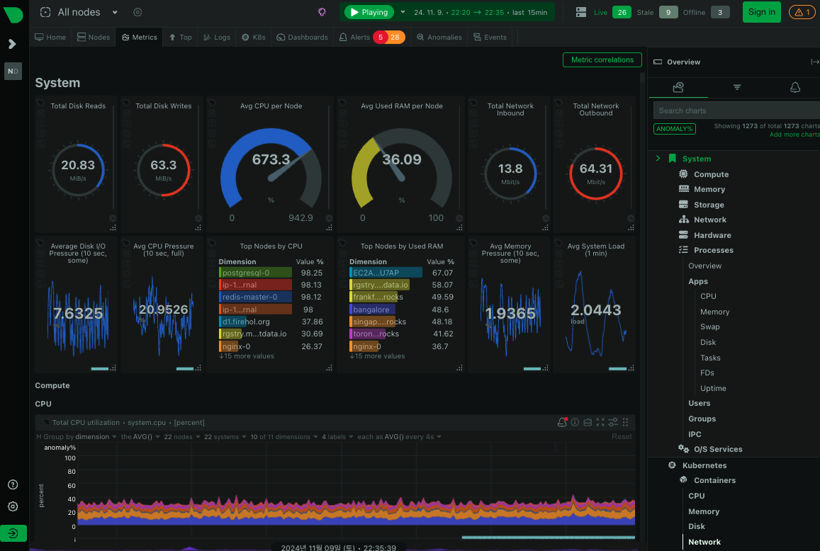
Task: Switch to the Top tab
Action: 181,37
